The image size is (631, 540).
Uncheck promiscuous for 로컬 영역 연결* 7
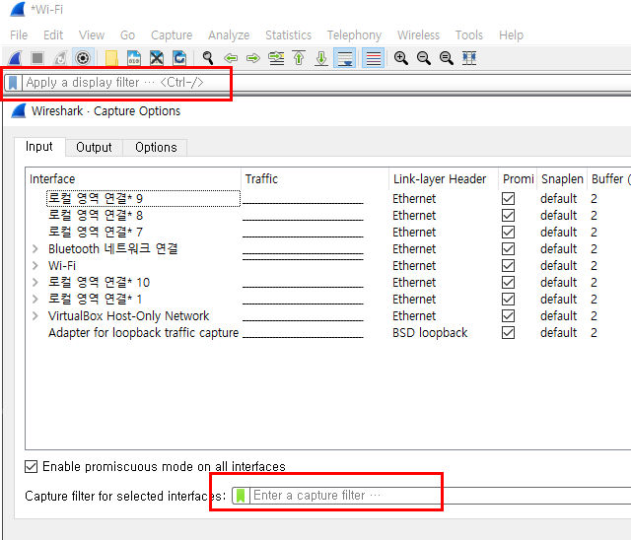coord(509,233)
